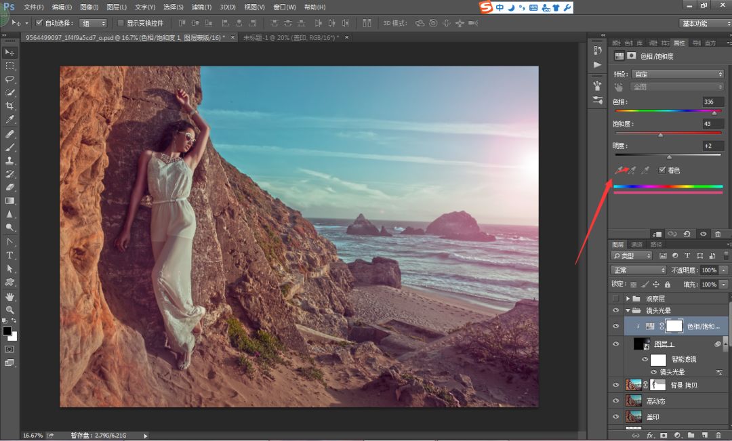
Task: Click the reset adjustment icon in Properties
Action: [x=687, y=234]
